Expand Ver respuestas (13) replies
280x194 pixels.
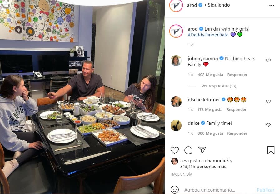pos(219,86)
